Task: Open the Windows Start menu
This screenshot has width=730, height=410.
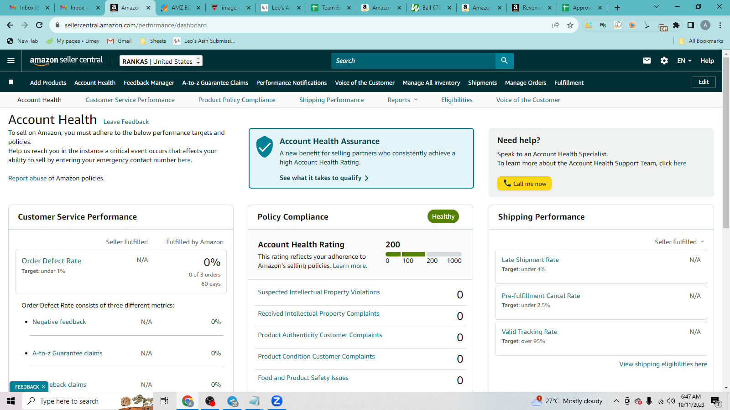Action: tap(11, 401)
